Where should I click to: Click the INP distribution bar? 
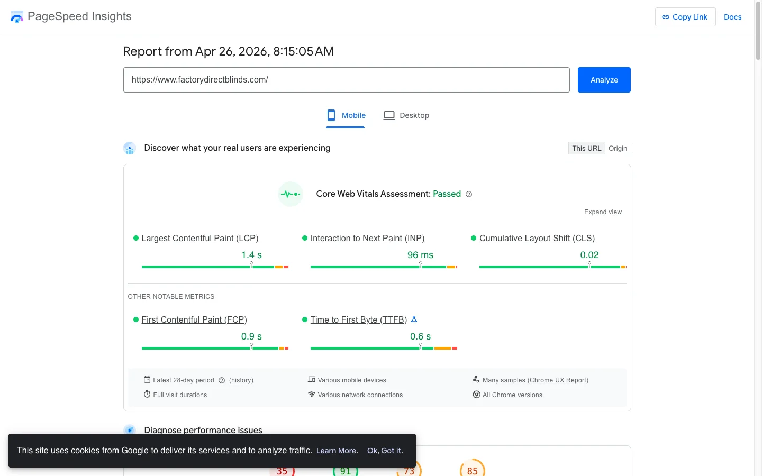pyautogui.click(x=384, y=267)
